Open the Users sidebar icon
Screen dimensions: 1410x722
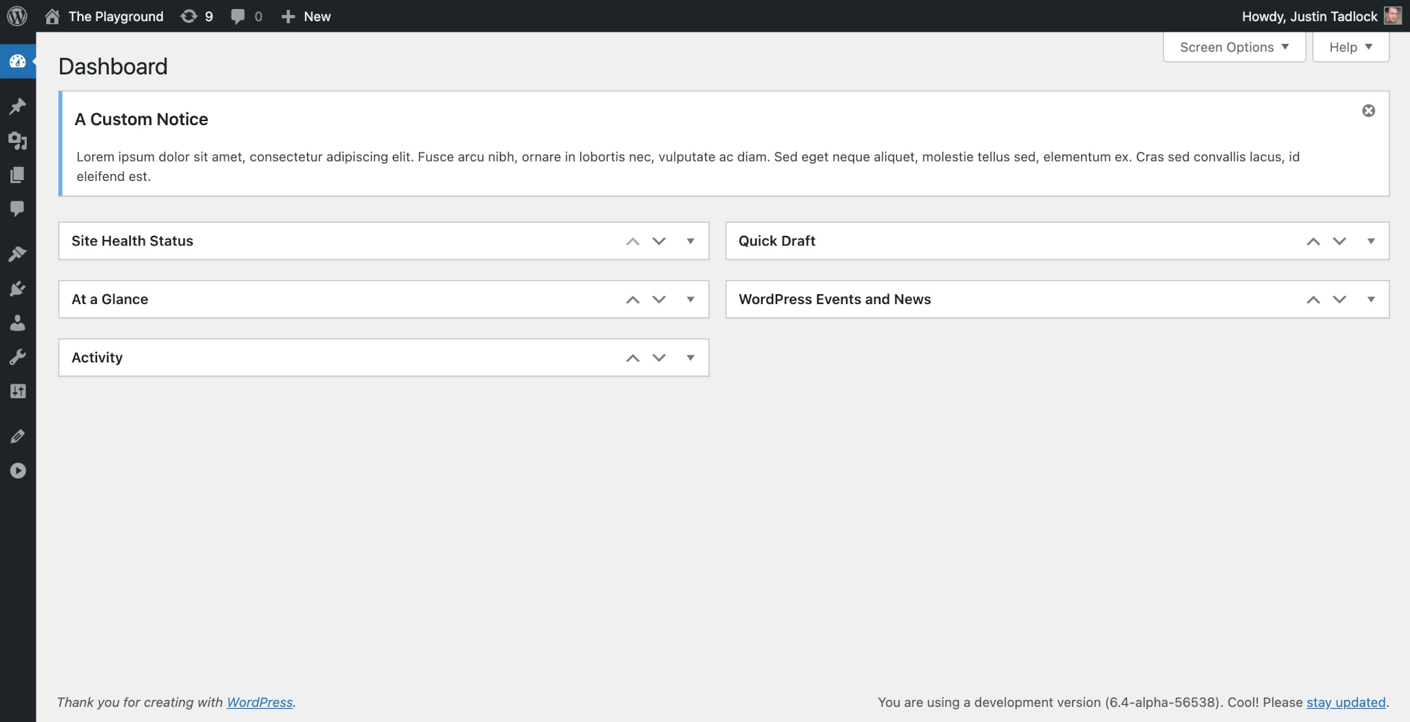coord(17,322)
